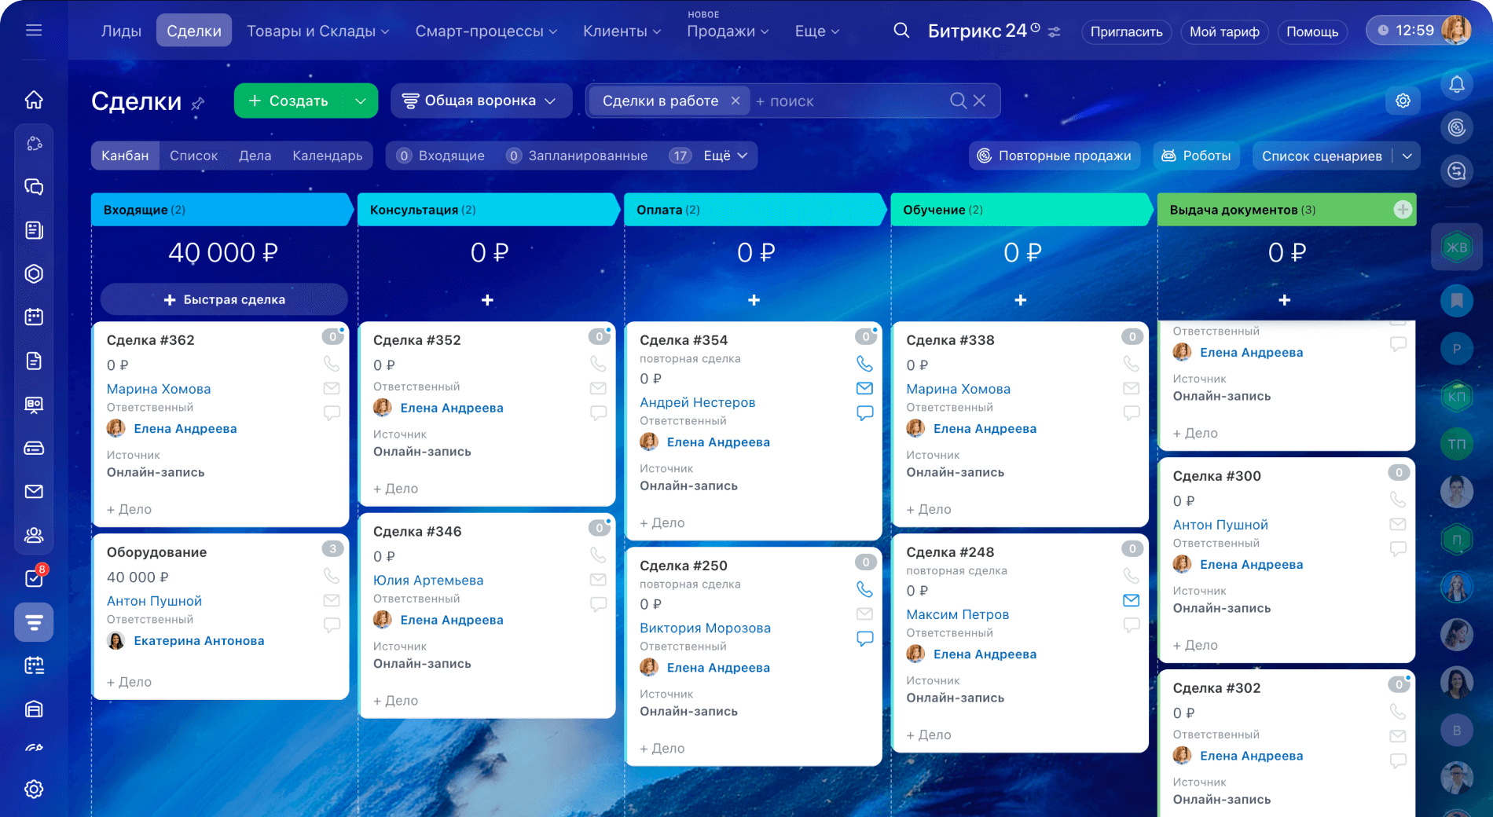Open the notifications bell icon
The height and width of the screenshot is (817, 1493).
click(x=1456, y=84)
